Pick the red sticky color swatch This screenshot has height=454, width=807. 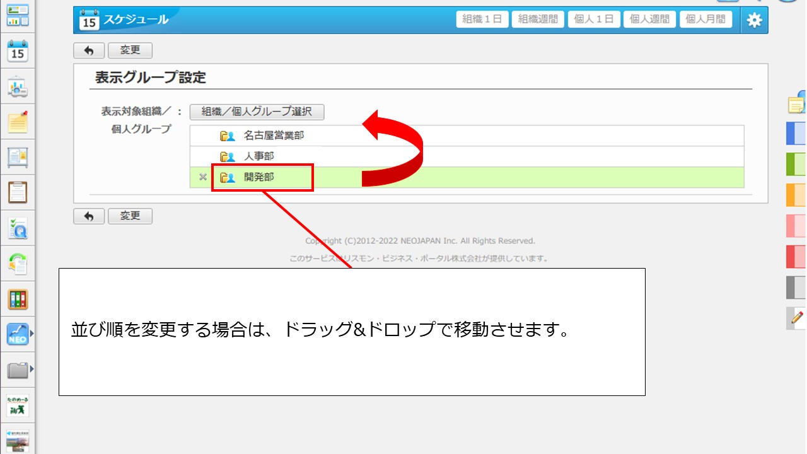[x=796, y=257]
